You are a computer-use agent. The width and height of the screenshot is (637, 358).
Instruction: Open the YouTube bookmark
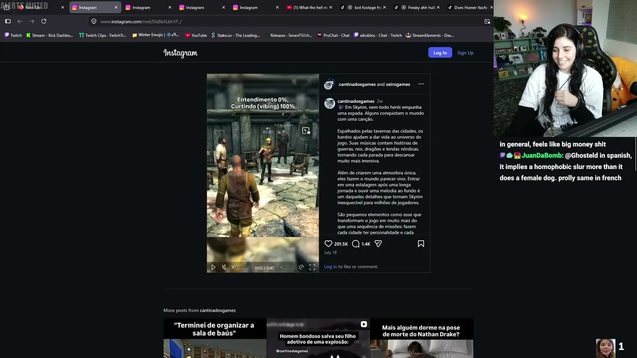(196, 35)
